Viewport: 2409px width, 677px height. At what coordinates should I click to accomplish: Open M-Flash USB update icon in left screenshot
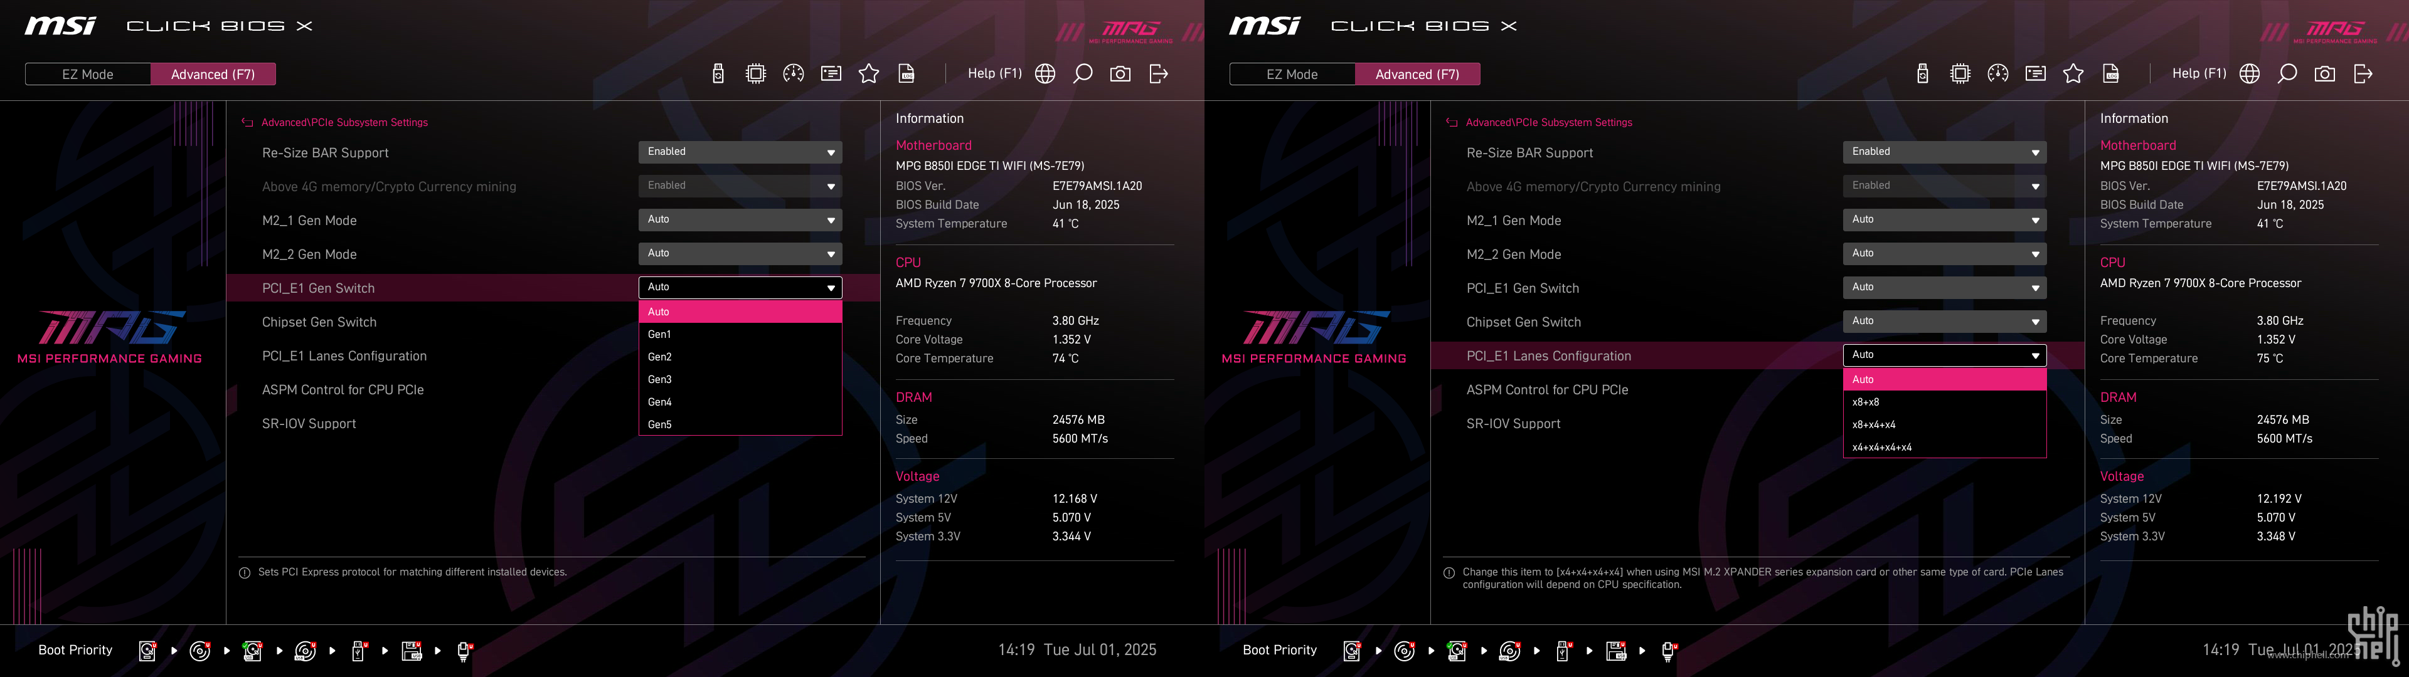tap(718, 74)
